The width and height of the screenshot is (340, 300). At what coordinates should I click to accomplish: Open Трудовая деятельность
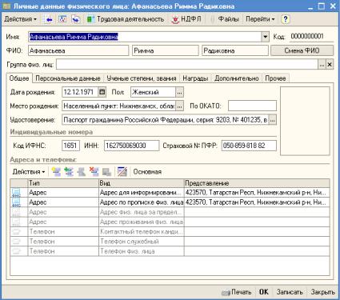(126, 19)
